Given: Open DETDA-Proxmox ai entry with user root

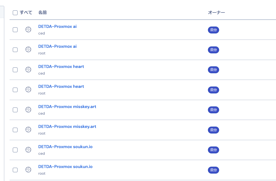Looking at the screenshot, I should [57, 46].
